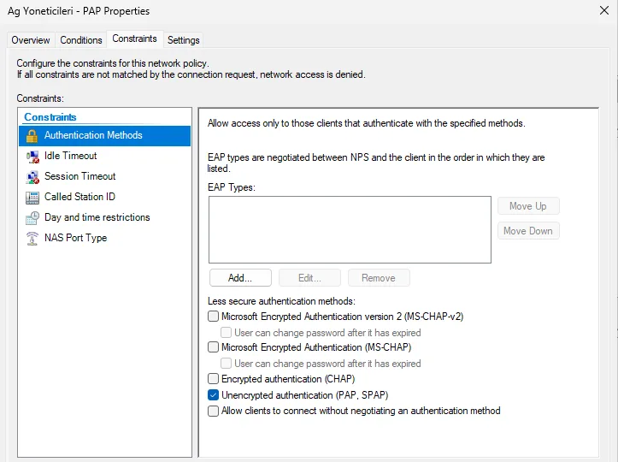Click the NAS Port Type antenna icon
The width and height of the screenshot is (618, 462).
pyautogui.click(x=32, y=239)
